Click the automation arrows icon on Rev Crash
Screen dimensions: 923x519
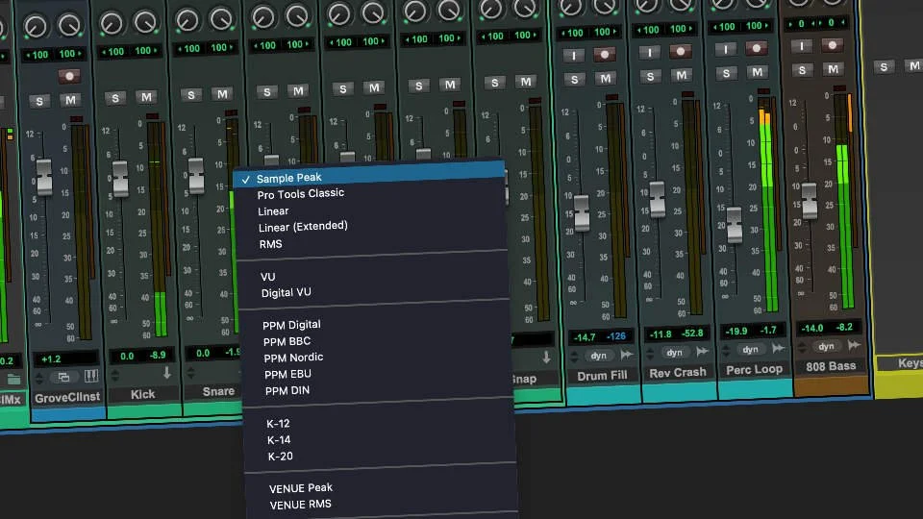click(702, 352)
